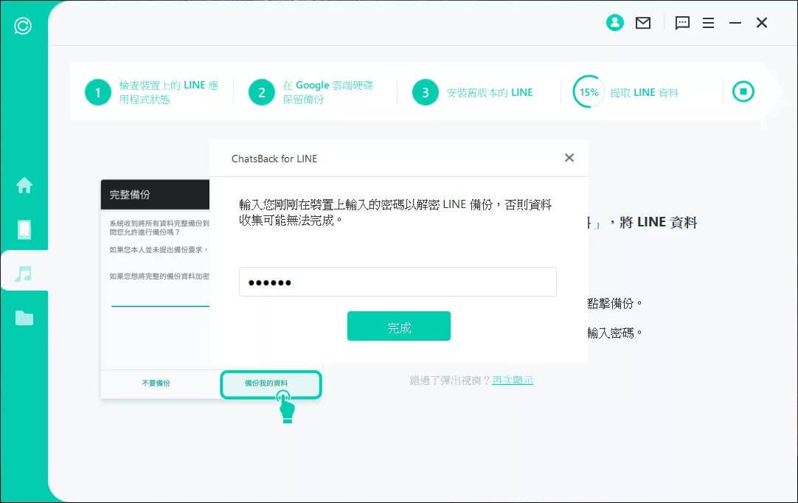Stop extraction with the stop icon
Image resolution: width=798 pixels, height=503 pixels.
743,91
